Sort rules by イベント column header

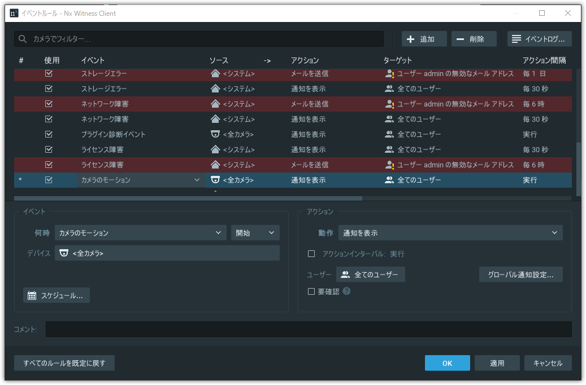click(93, 60)
